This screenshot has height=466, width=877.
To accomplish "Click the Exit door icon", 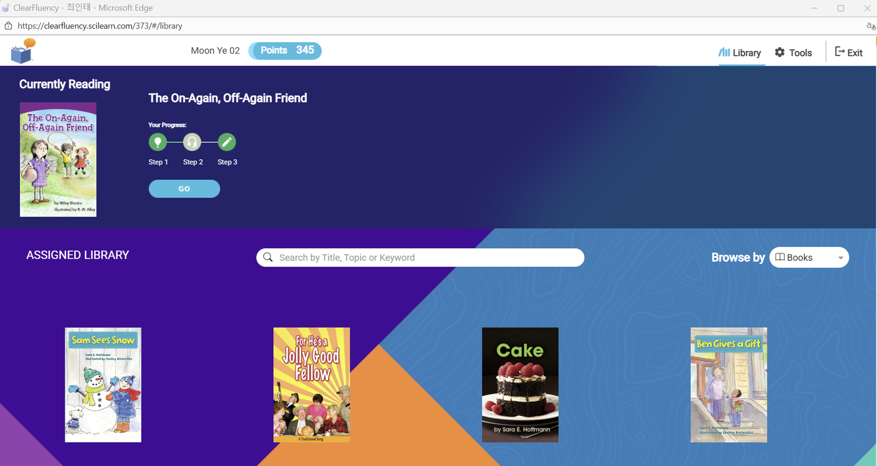I will click(x=839, y=52).
